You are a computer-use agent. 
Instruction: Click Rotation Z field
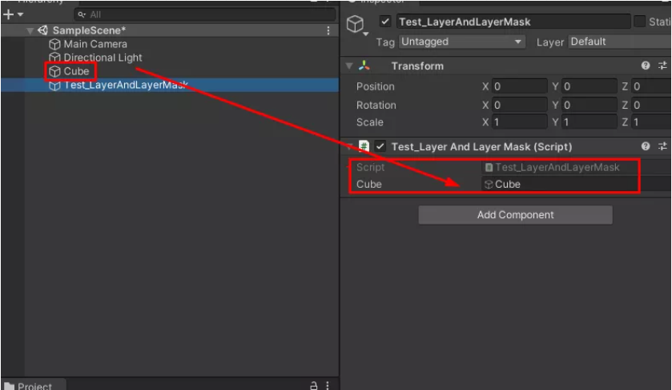click(651, 105)
